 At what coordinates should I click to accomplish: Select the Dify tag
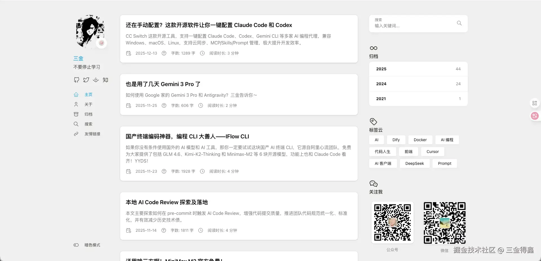(x=396, y=140)
